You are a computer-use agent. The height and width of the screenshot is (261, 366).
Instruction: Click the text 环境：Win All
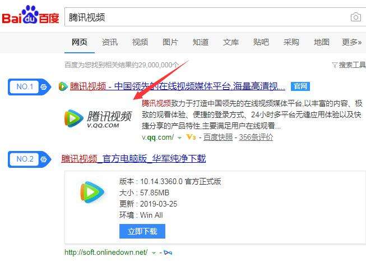click(141, 215)
